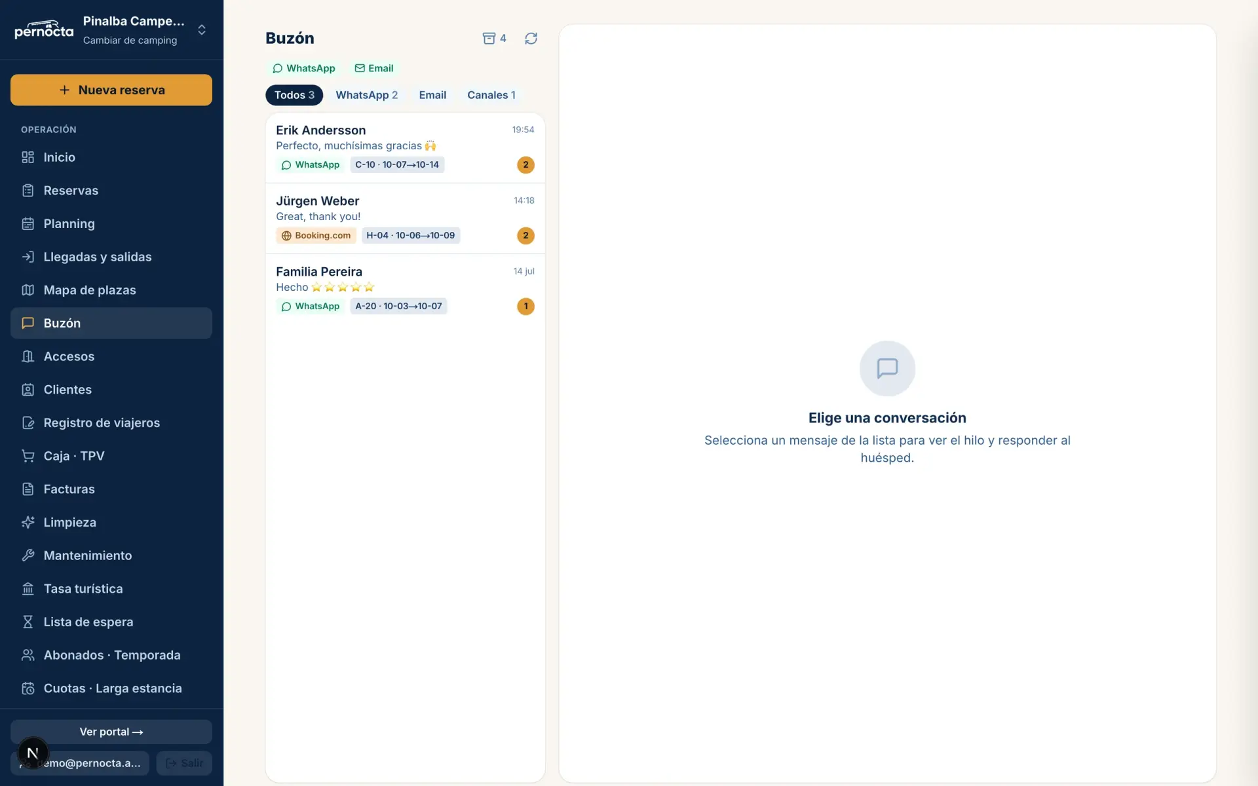Click the Caja · TPV cart icon
The height and width of the screenshot is (786, 1258).
pyautogui.click(x=28, y=456)
